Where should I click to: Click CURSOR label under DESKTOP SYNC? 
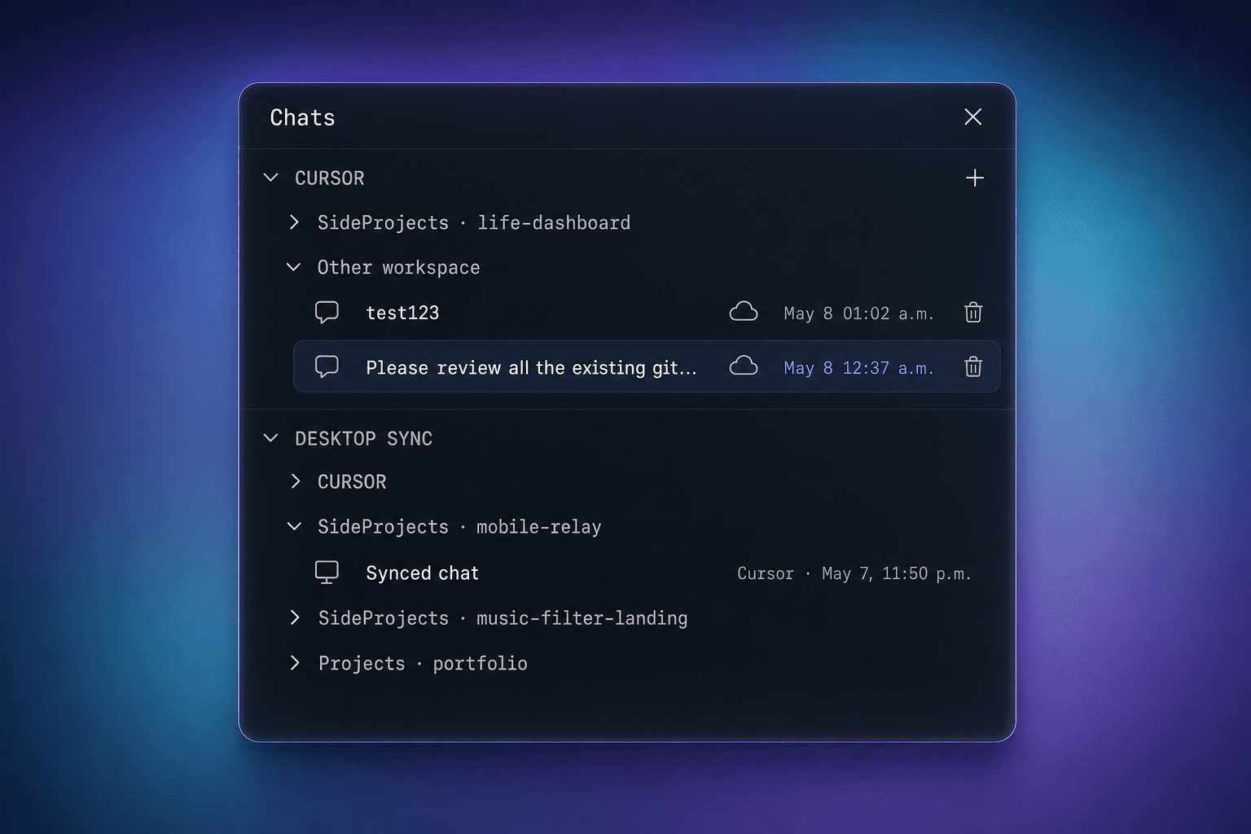(352, 482)
